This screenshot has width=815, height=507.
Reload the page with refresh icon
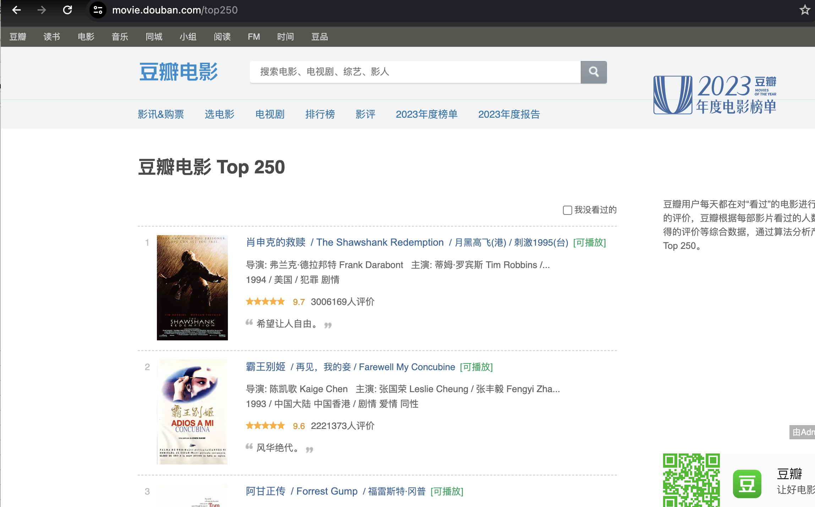[67, 10]
